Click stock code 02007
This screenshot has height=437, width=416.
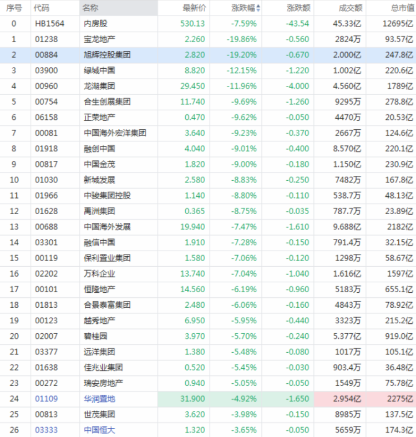tap(46, 336)
